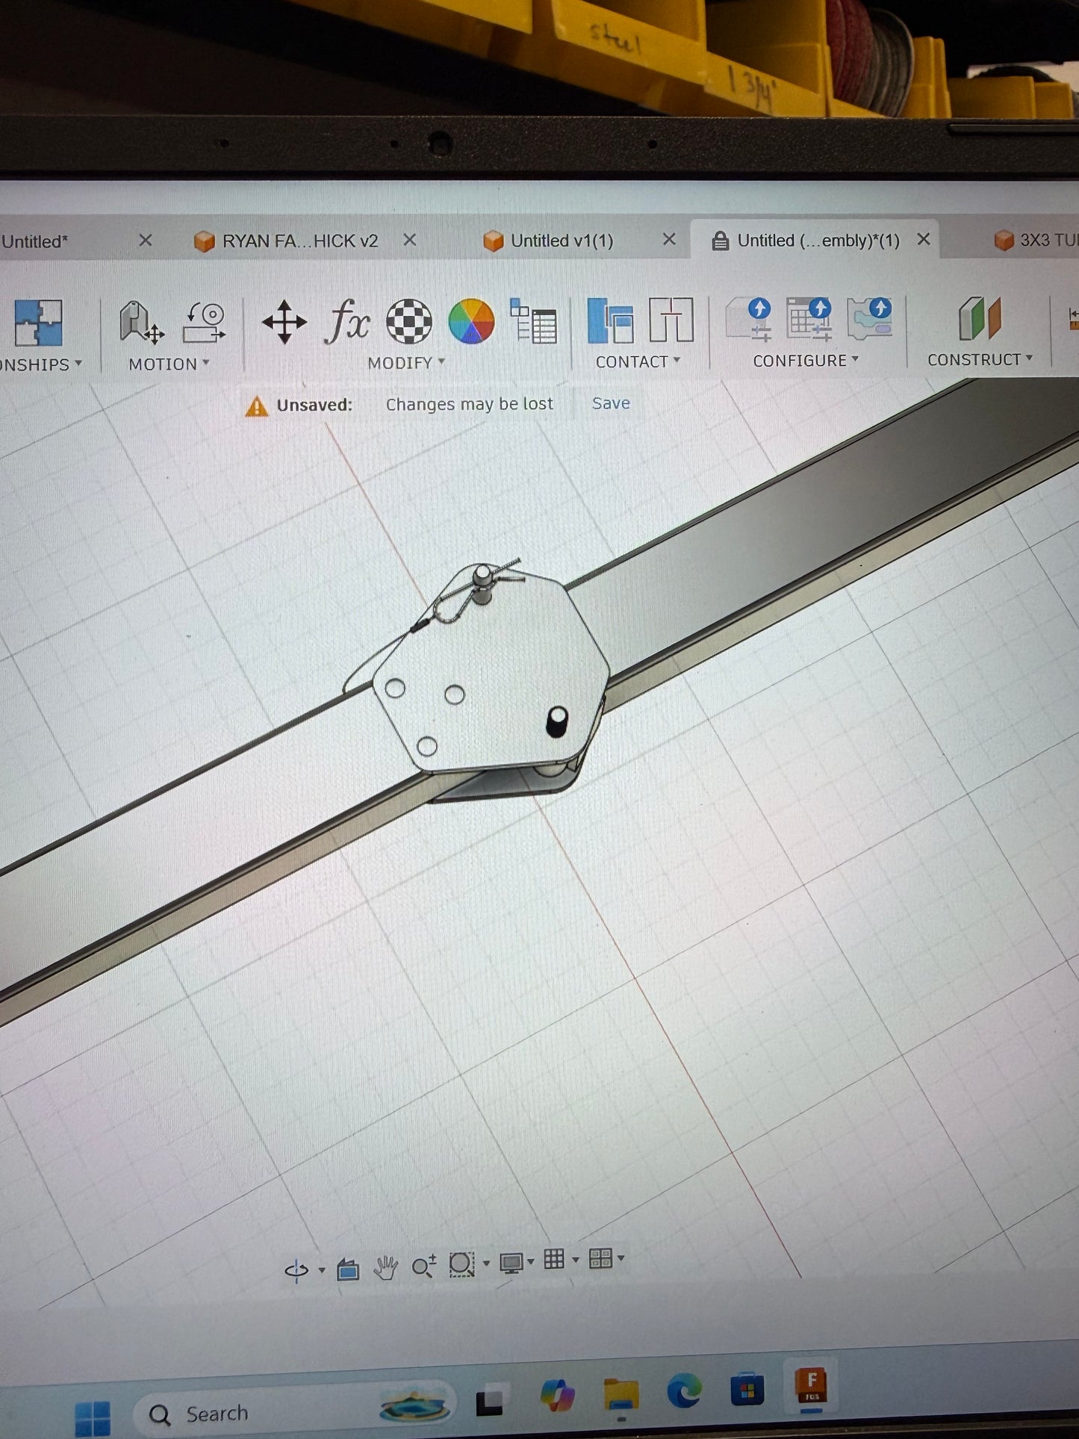Image resolution: width=1079 pixels, height=1439 pixels.
Task: Open Microsoft Store from the taskbar
Action: [x=747, y=1390]
